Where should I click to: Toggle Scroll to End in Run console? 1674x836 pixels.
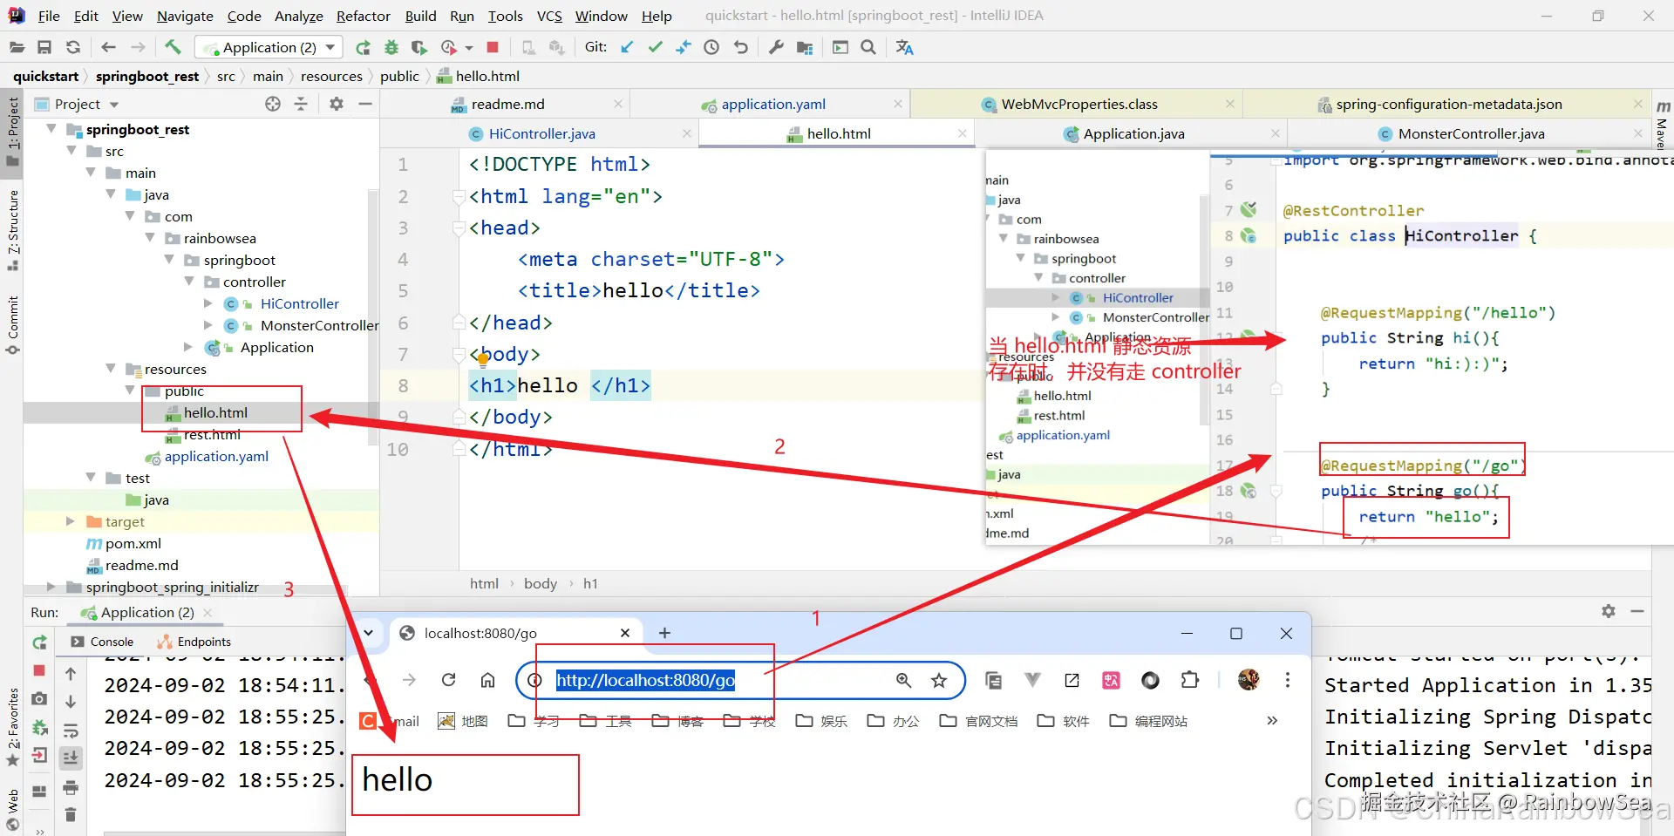(71, 758)
